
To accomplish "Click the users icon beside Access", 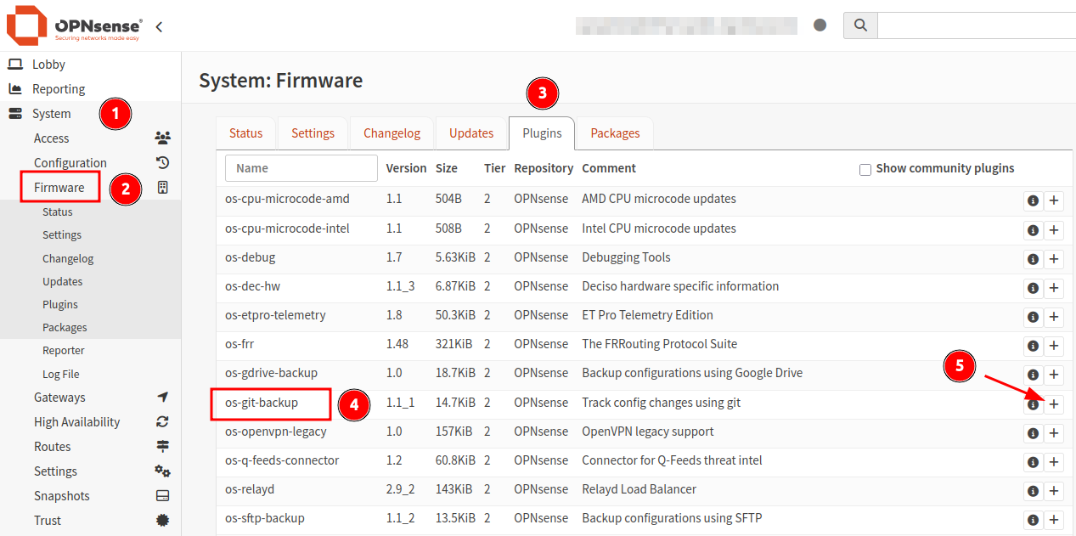I will (163, 138).
